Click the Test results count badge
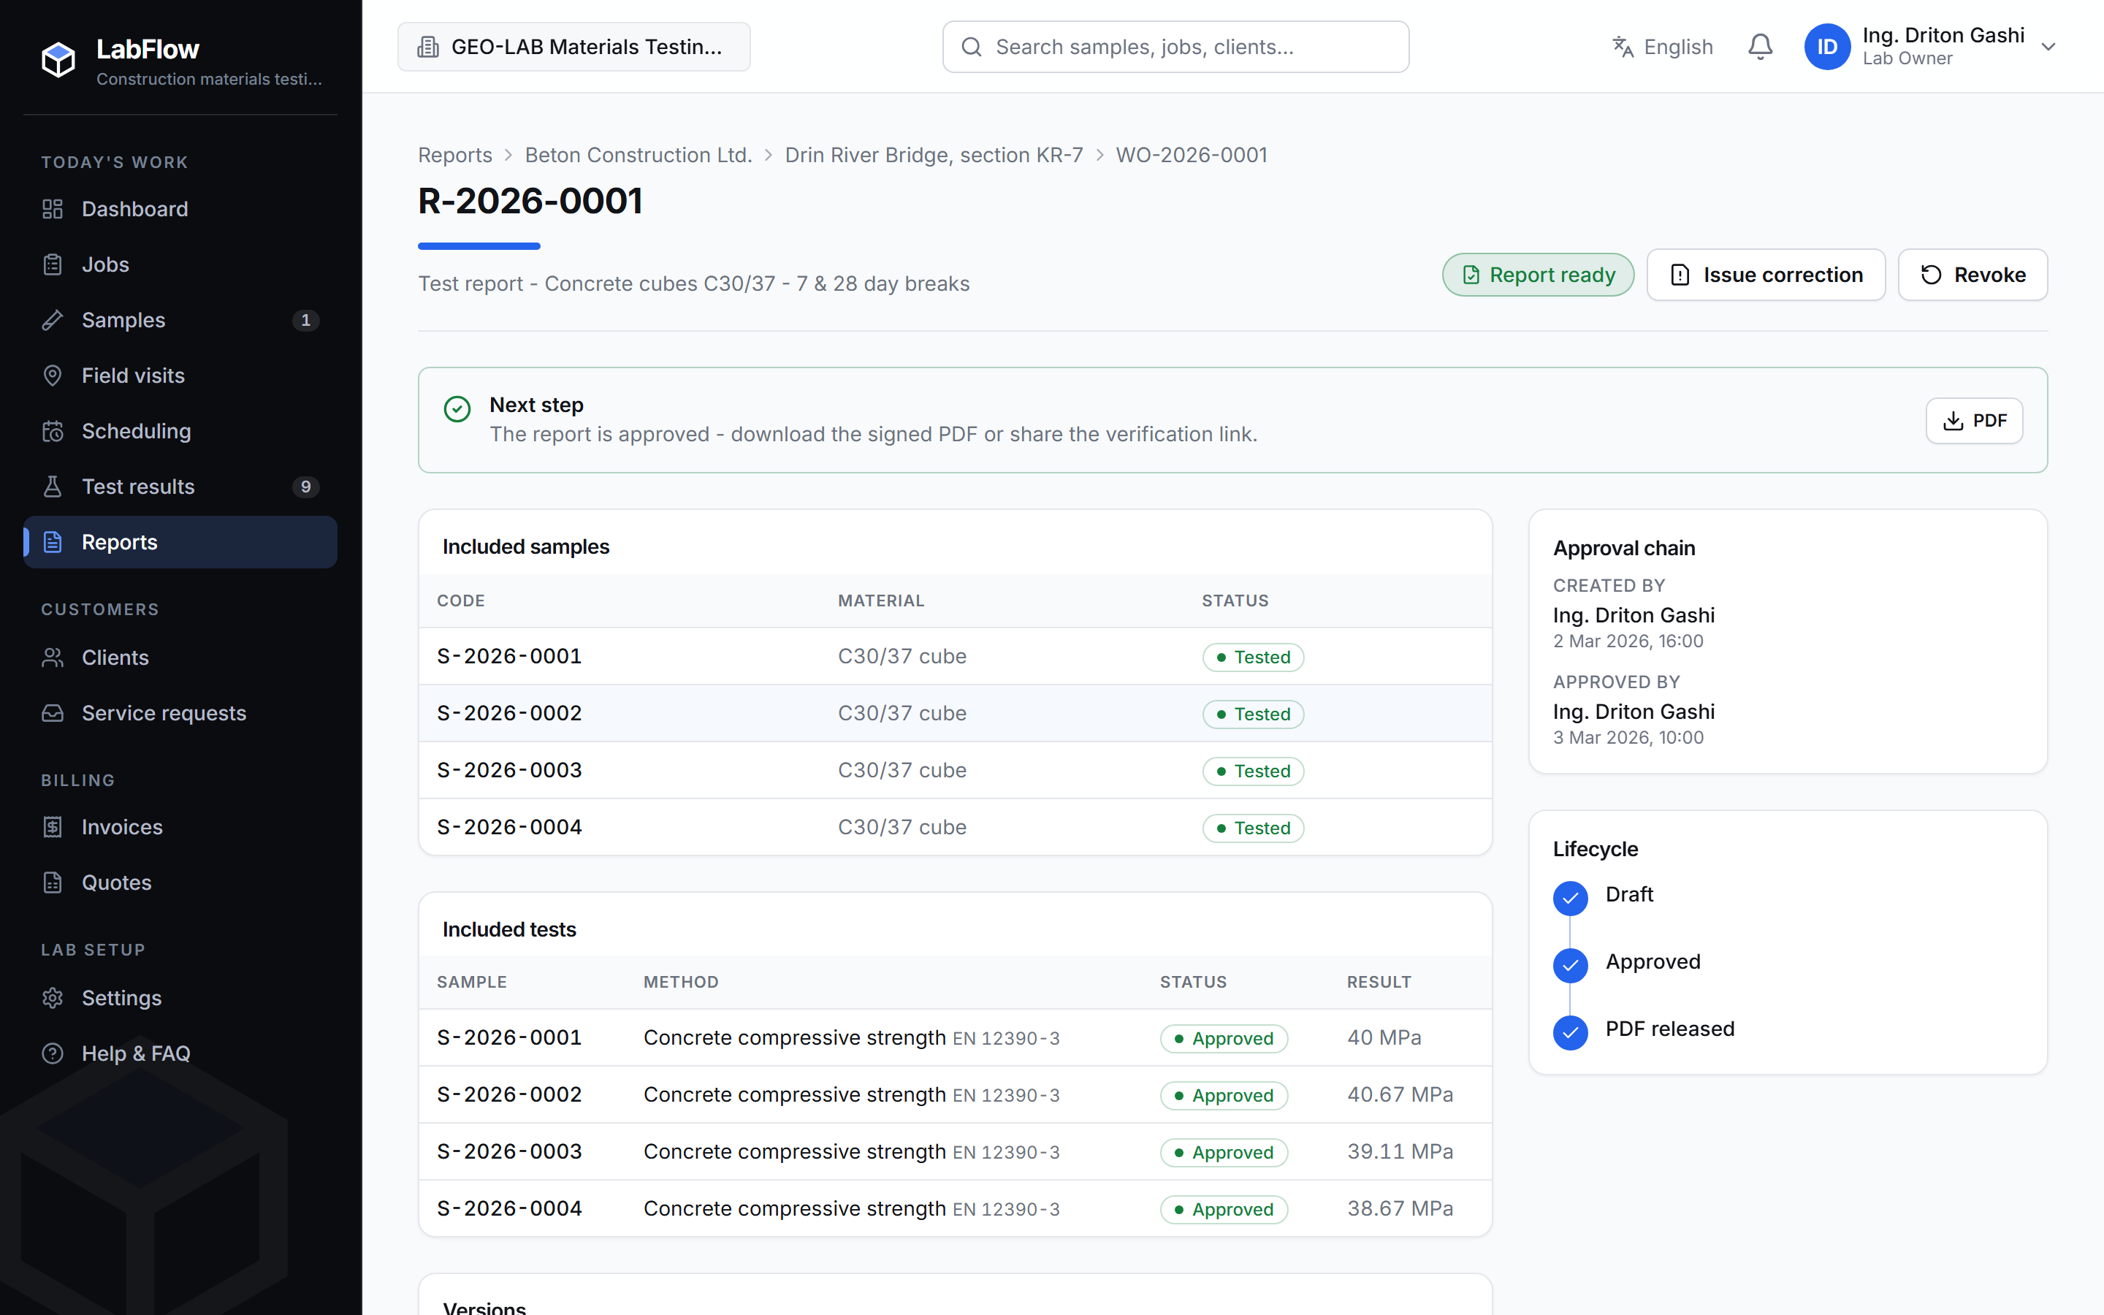 (305, 487)
